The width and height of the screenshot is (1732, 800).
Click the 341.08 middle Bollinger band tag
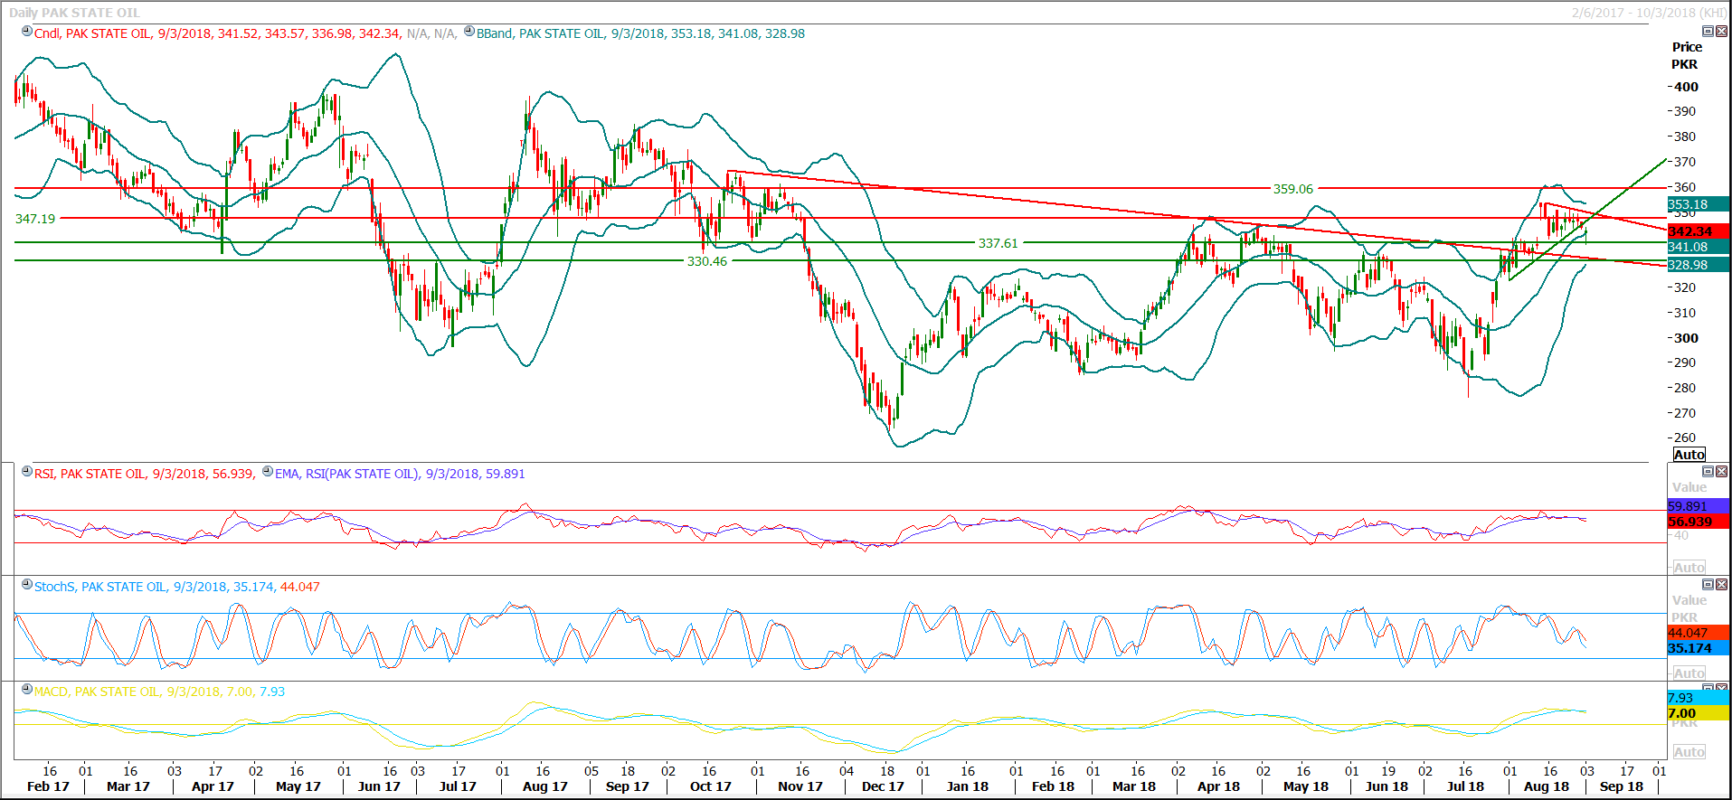[x=1699, y=247]
